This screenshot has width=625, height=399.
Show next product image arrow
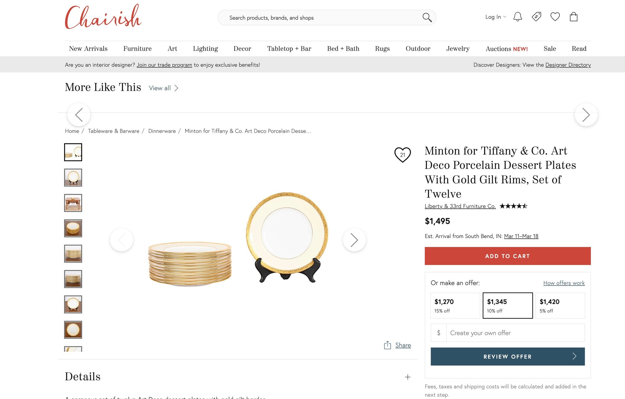pos(354,240)
